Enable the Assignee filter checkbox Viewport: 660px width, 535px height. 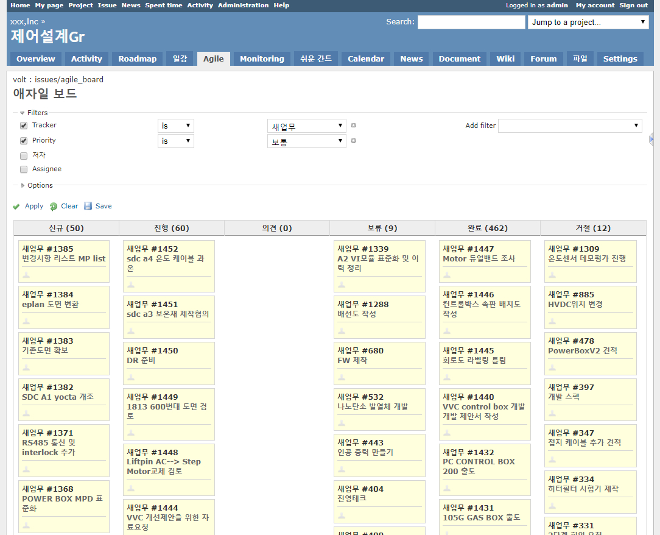click(24, 169)
